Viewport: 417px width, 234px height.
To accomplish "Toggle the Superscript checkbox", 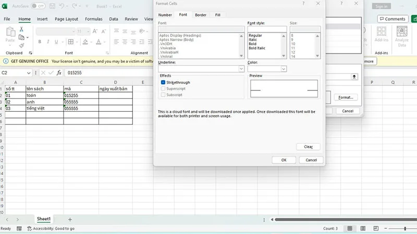I will 163,88.
